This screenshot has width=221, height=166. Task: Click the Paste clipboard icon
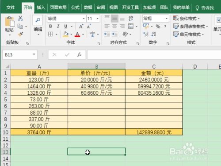click(x=10, y=22)
